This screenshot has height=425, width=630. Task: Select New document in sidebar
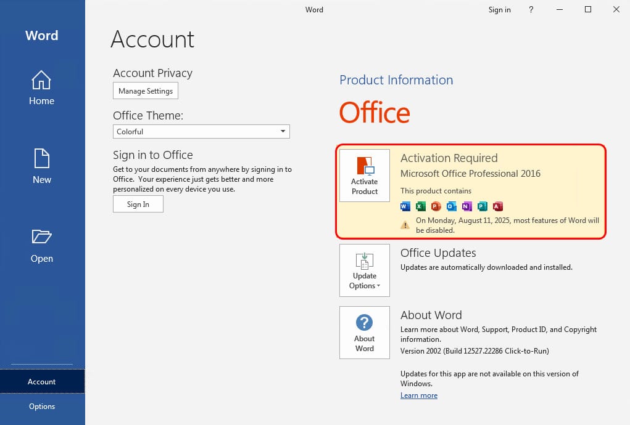pos(41,166)
